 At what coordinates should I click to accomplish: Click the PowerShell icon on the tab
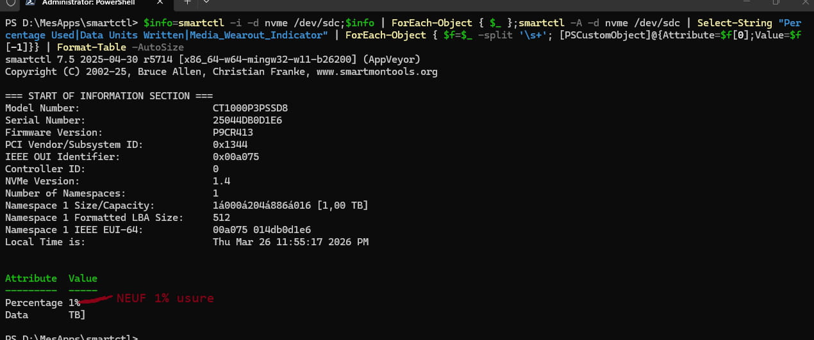[x=30, y=3]
